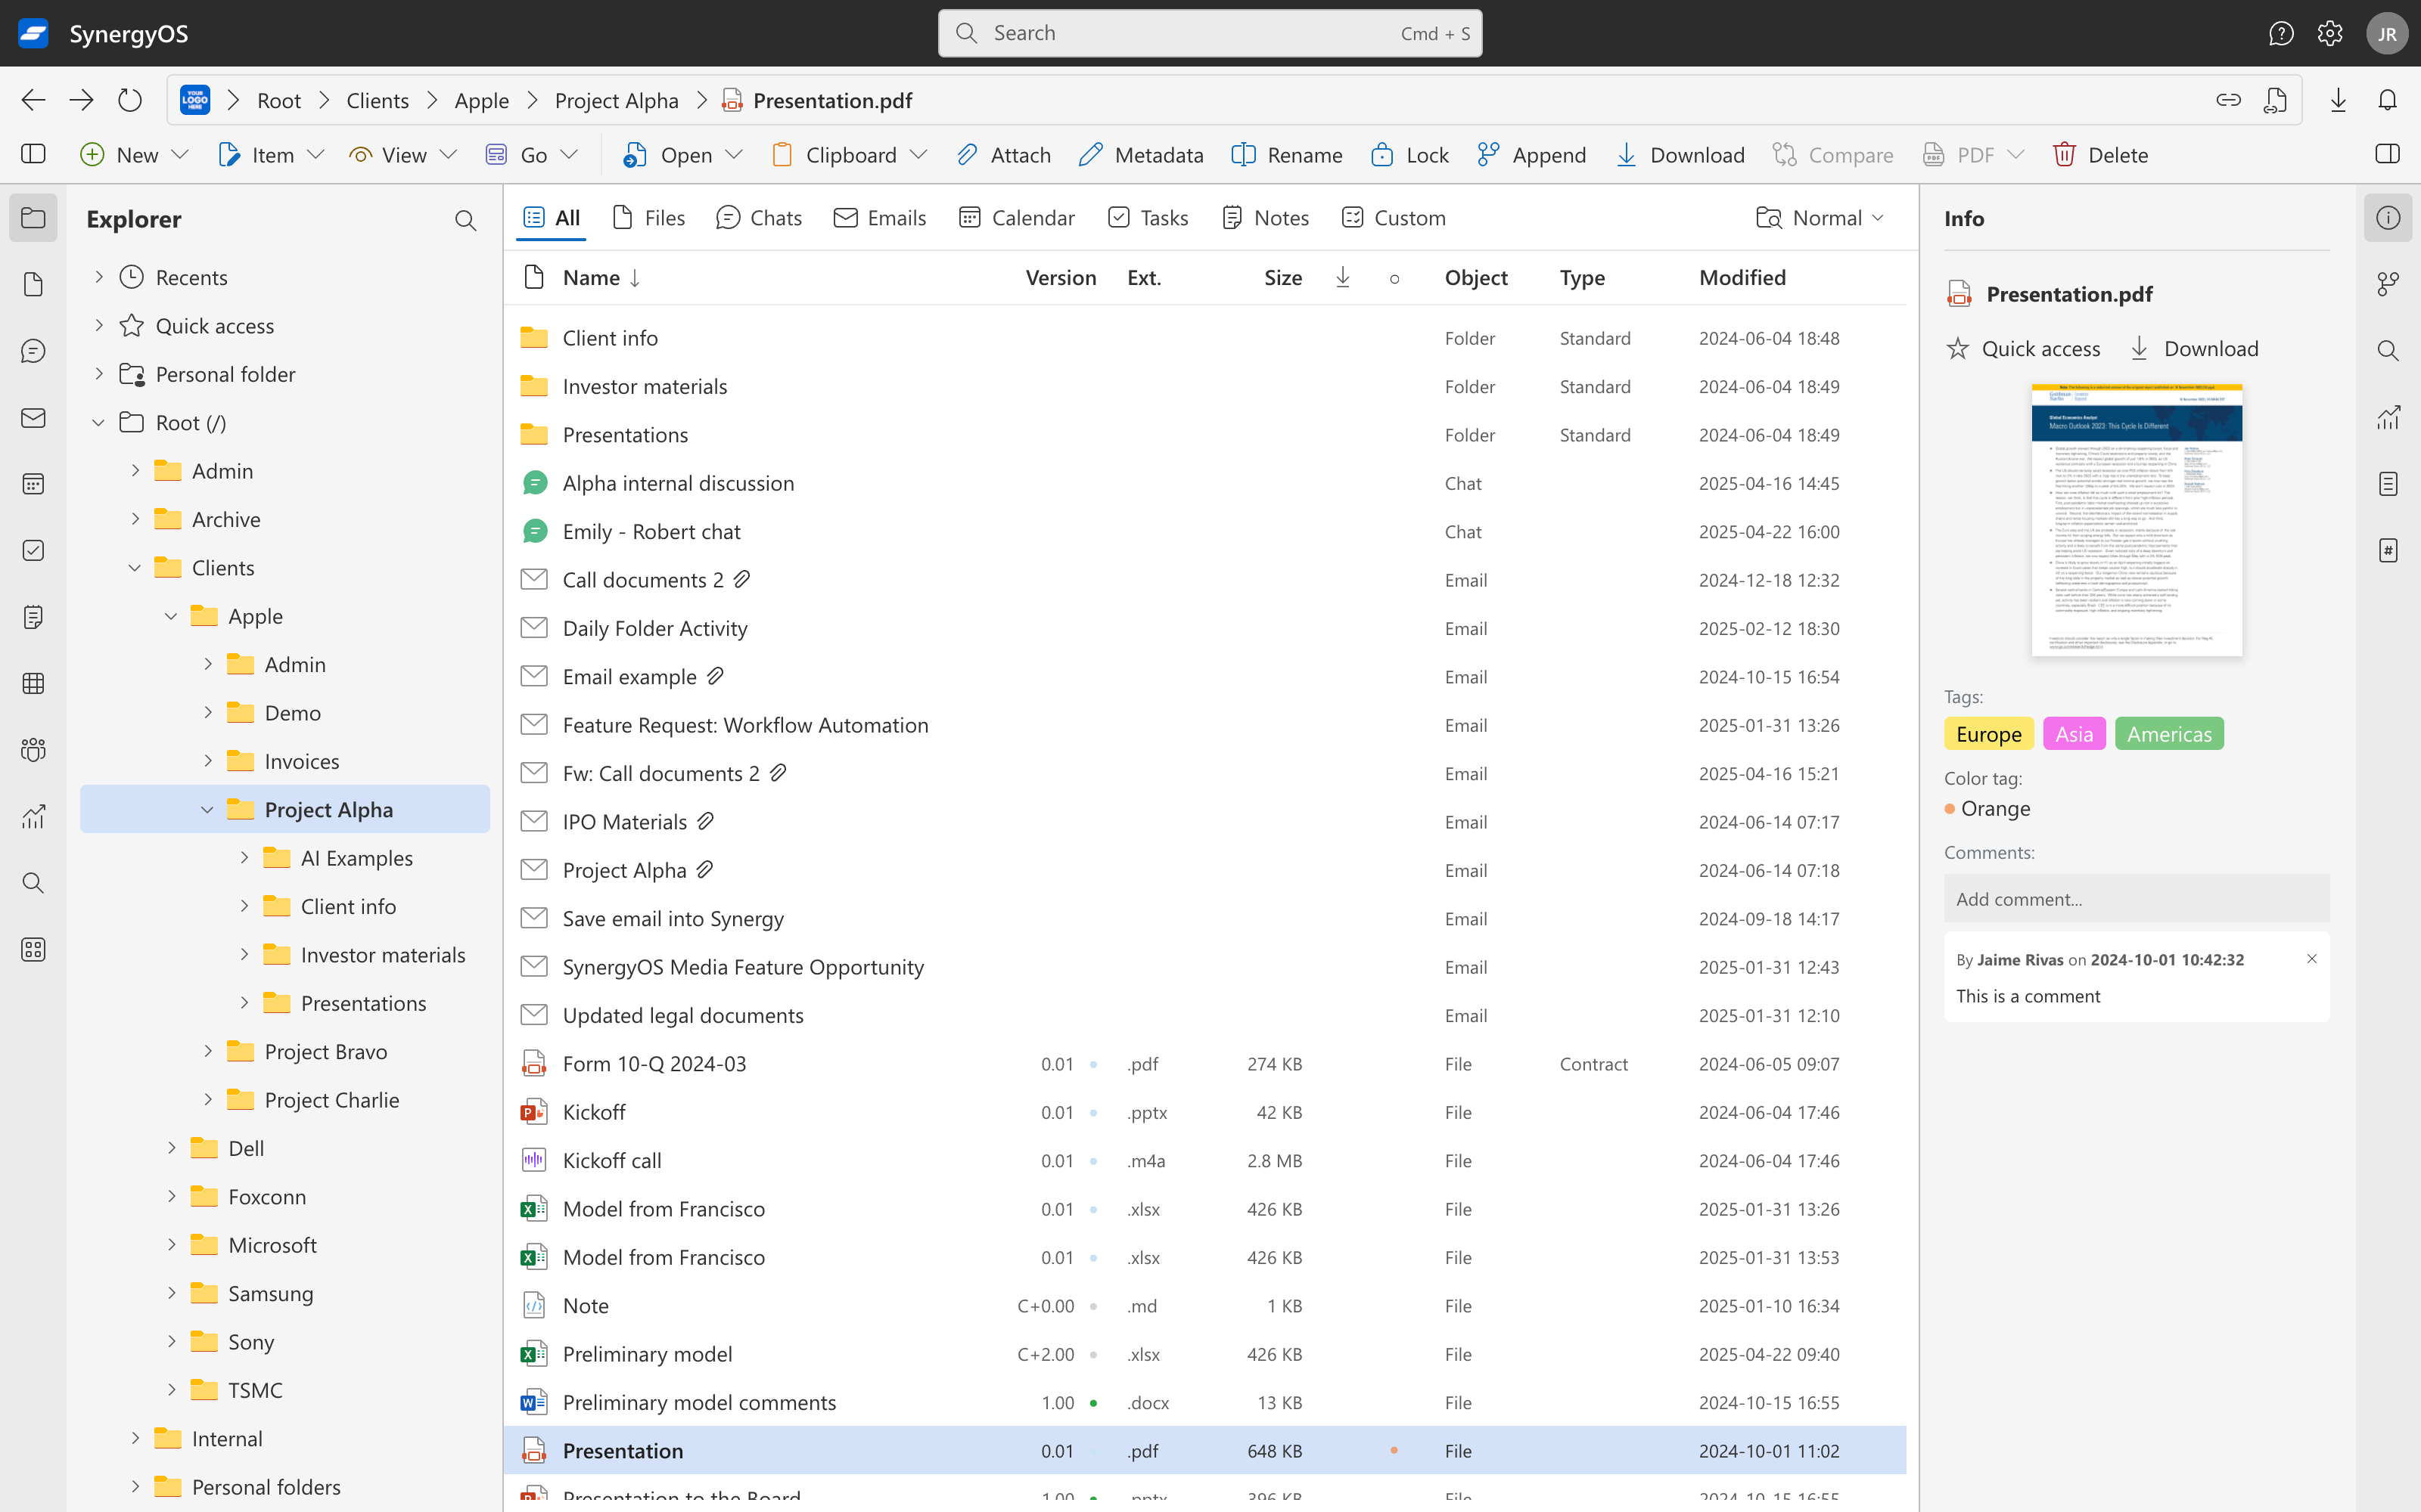Image resolution: width=2421 pixels, height=1512 pixels.
Task: Open the Files icon in left sidebar
Action: (33, 285)
